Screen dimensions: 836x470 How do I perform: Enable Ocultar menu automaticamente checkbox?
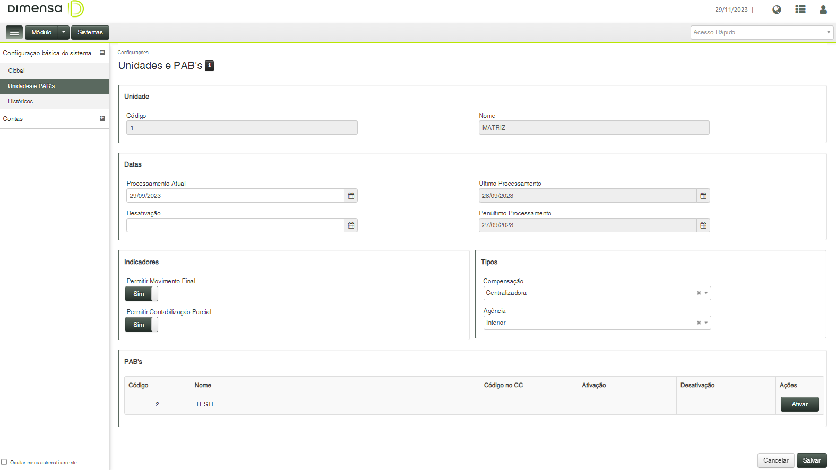click(4, 462)
